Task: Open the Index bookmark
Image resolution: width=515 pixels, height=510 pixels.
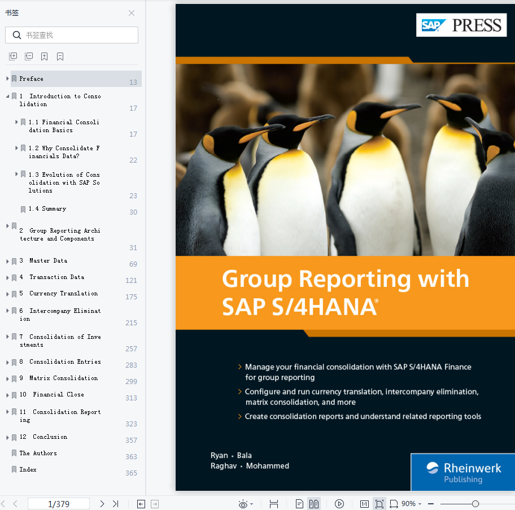Action: click(28, 469)
